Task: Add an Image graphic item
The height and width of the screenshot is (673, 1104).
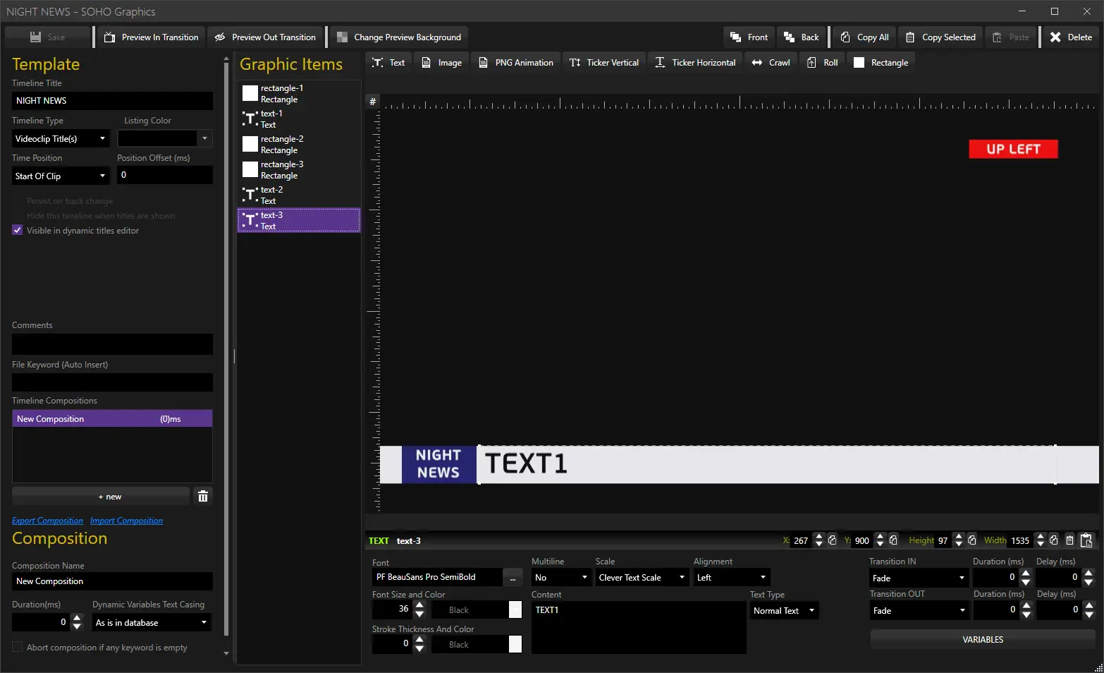Action: (x=441, y=63)
